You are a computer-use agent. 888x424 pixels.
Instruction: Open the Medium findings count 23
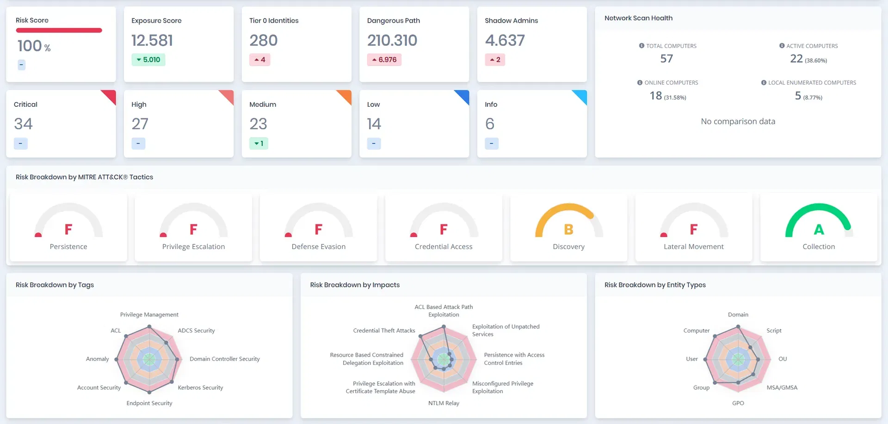(x=258, y=124)
